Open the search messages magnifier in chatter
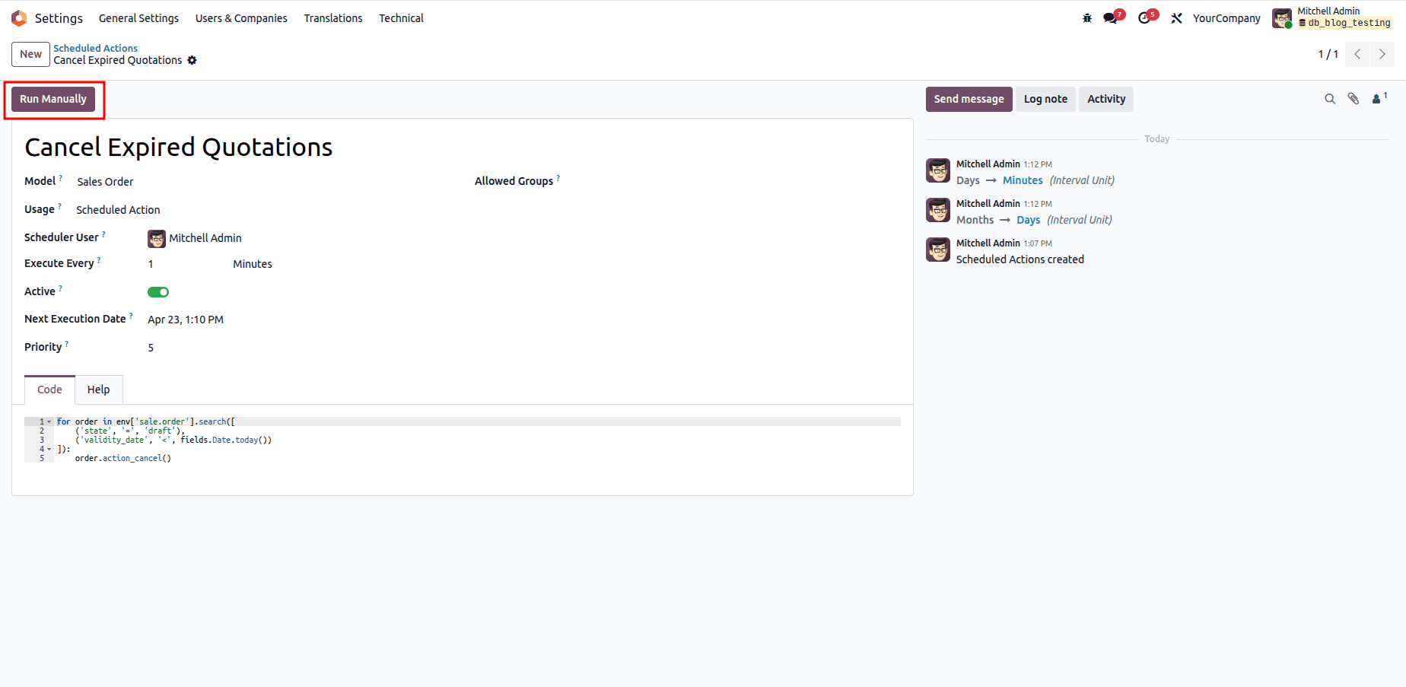Image resolution: width=1406 pixels, height=687 pixels. tap(1330, 99)
